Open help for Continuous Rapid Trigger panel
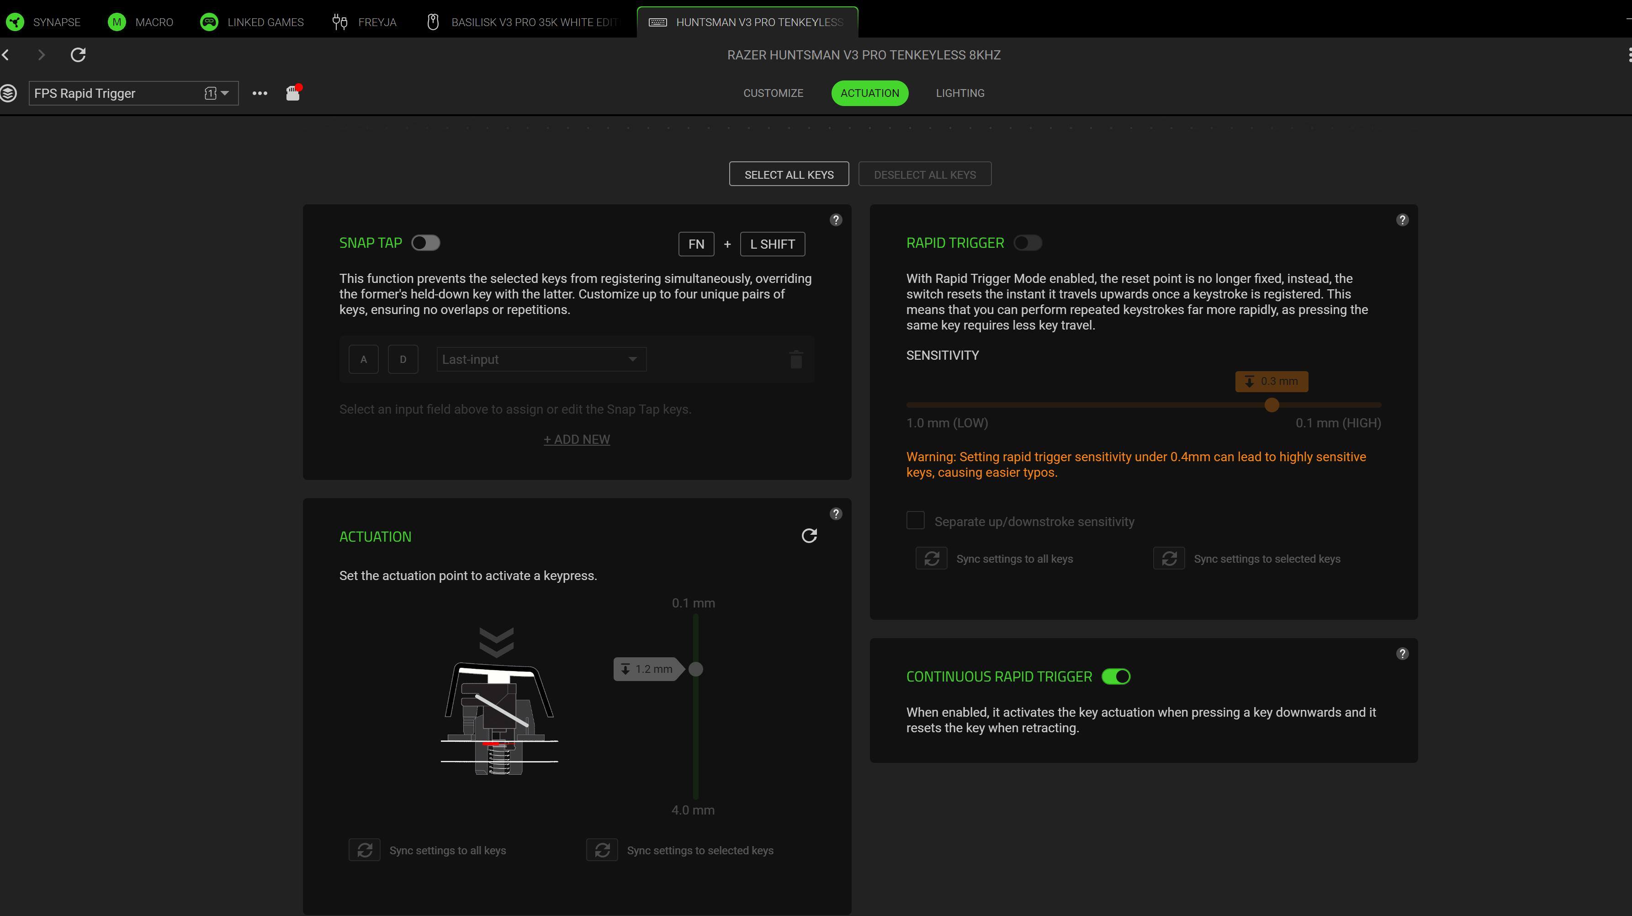 (x=1401, y=654)
